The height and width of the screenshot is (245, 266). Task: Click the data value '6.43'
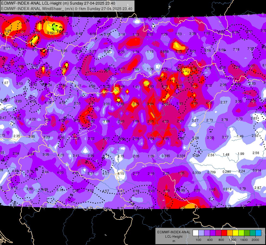(151, 191)
